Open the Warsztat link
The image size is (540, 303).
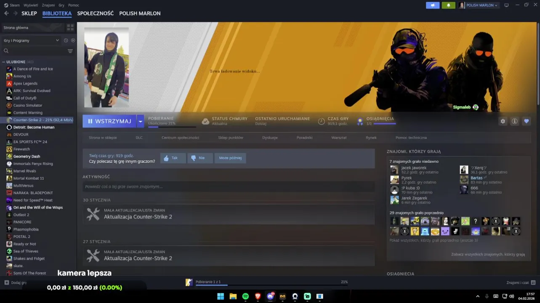[x=339, y=138]
